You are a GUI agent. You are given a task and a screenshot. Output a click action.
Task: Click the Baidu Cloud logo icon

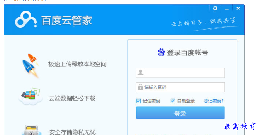[26, 19]
